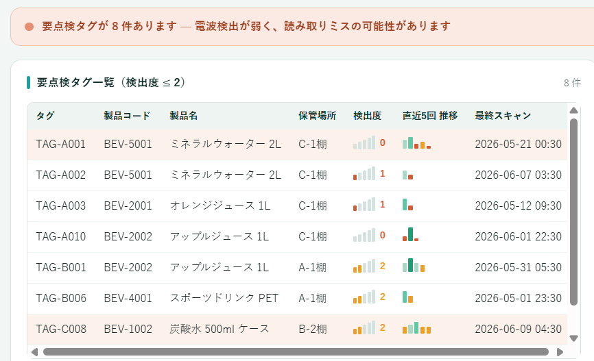The width and height of the screenshot is (594, 361).
Task: Click last scan 2026-06-09 04:30
Action: coord(518,329)
